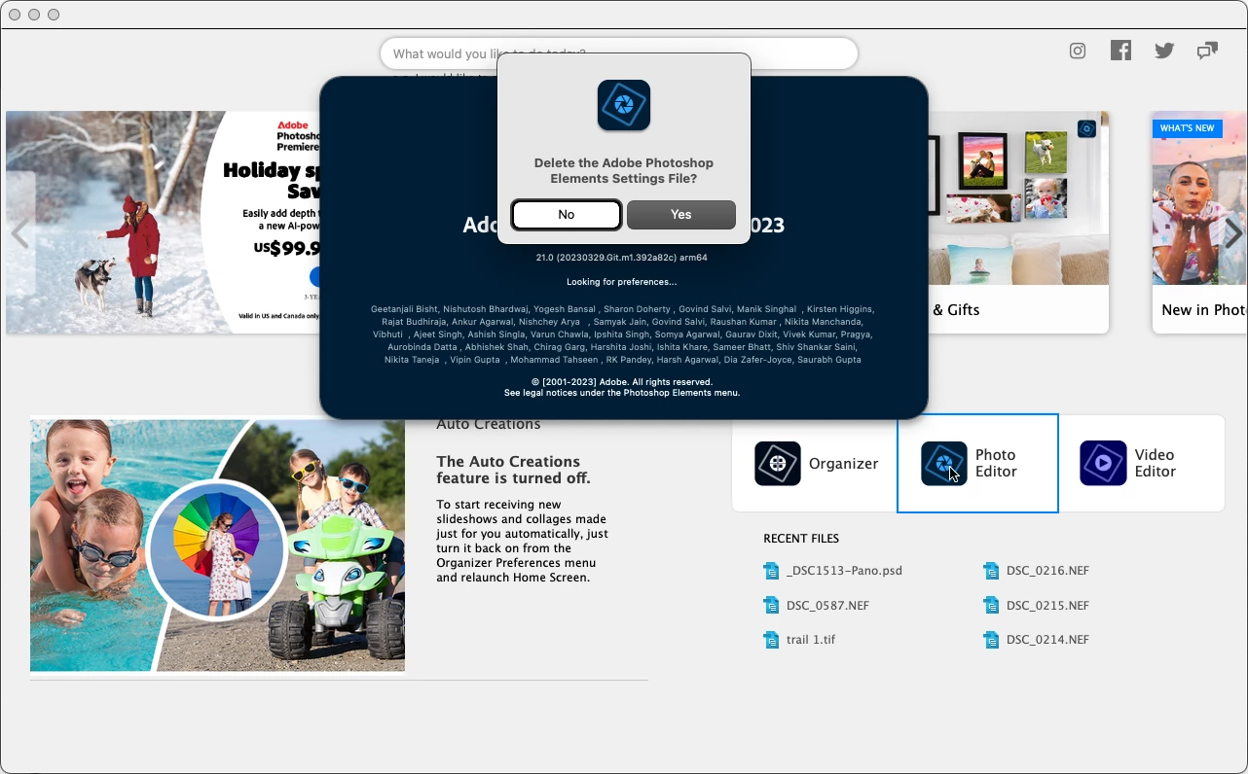Open the Facebook link icon
The width and height of the screenshot is (1248, 774).
click(1121, 52)
